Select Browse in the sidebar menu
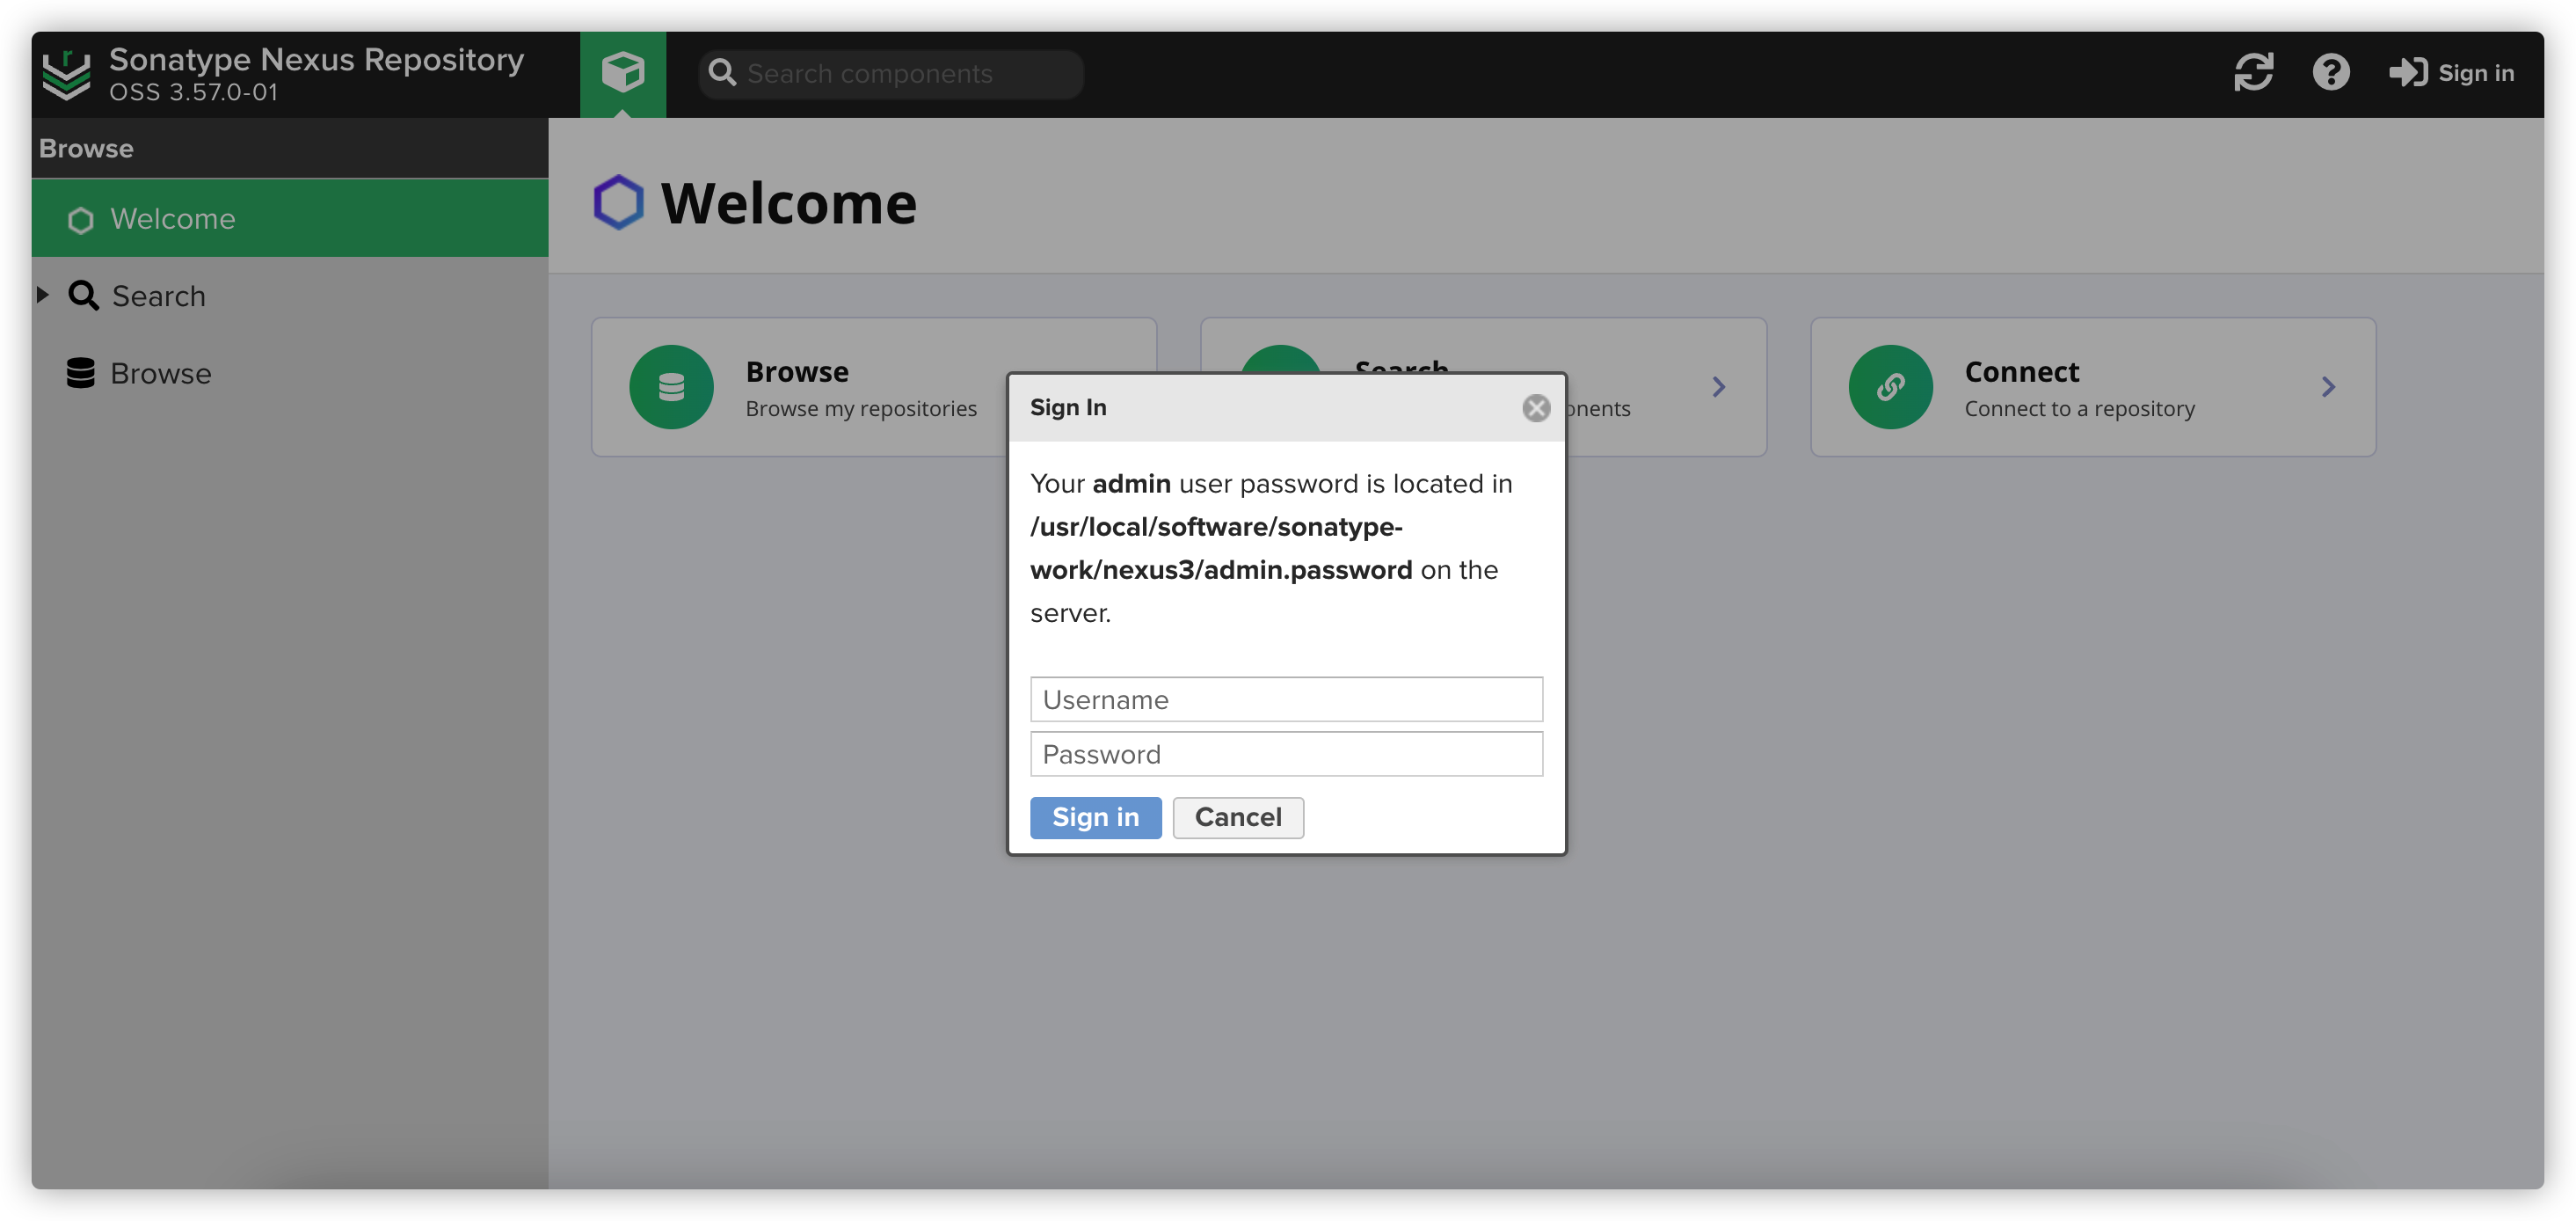 click(160, 373)
